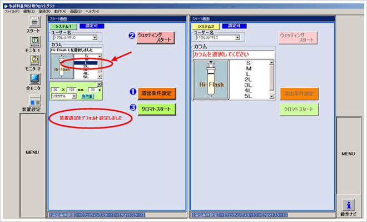Open the モニタ 2 view icon
Screen dimensions: 367x222
point(35,60)
